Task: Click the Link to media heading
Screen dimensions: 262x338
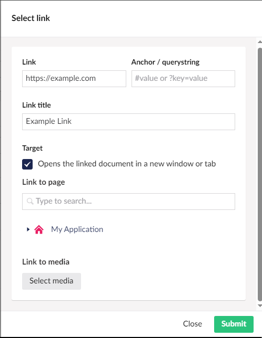Action: click(46, 262)
